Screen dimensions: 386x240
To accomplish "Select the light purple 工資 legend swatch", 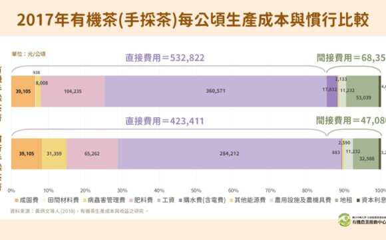I will click(x=159, y=200).
